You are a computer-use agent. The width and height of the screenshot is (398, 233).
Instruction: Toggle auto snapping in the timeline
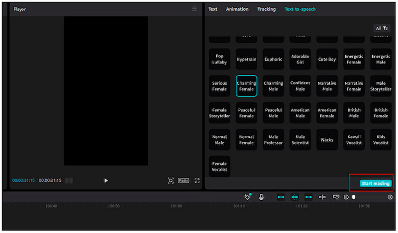(295, 197)
